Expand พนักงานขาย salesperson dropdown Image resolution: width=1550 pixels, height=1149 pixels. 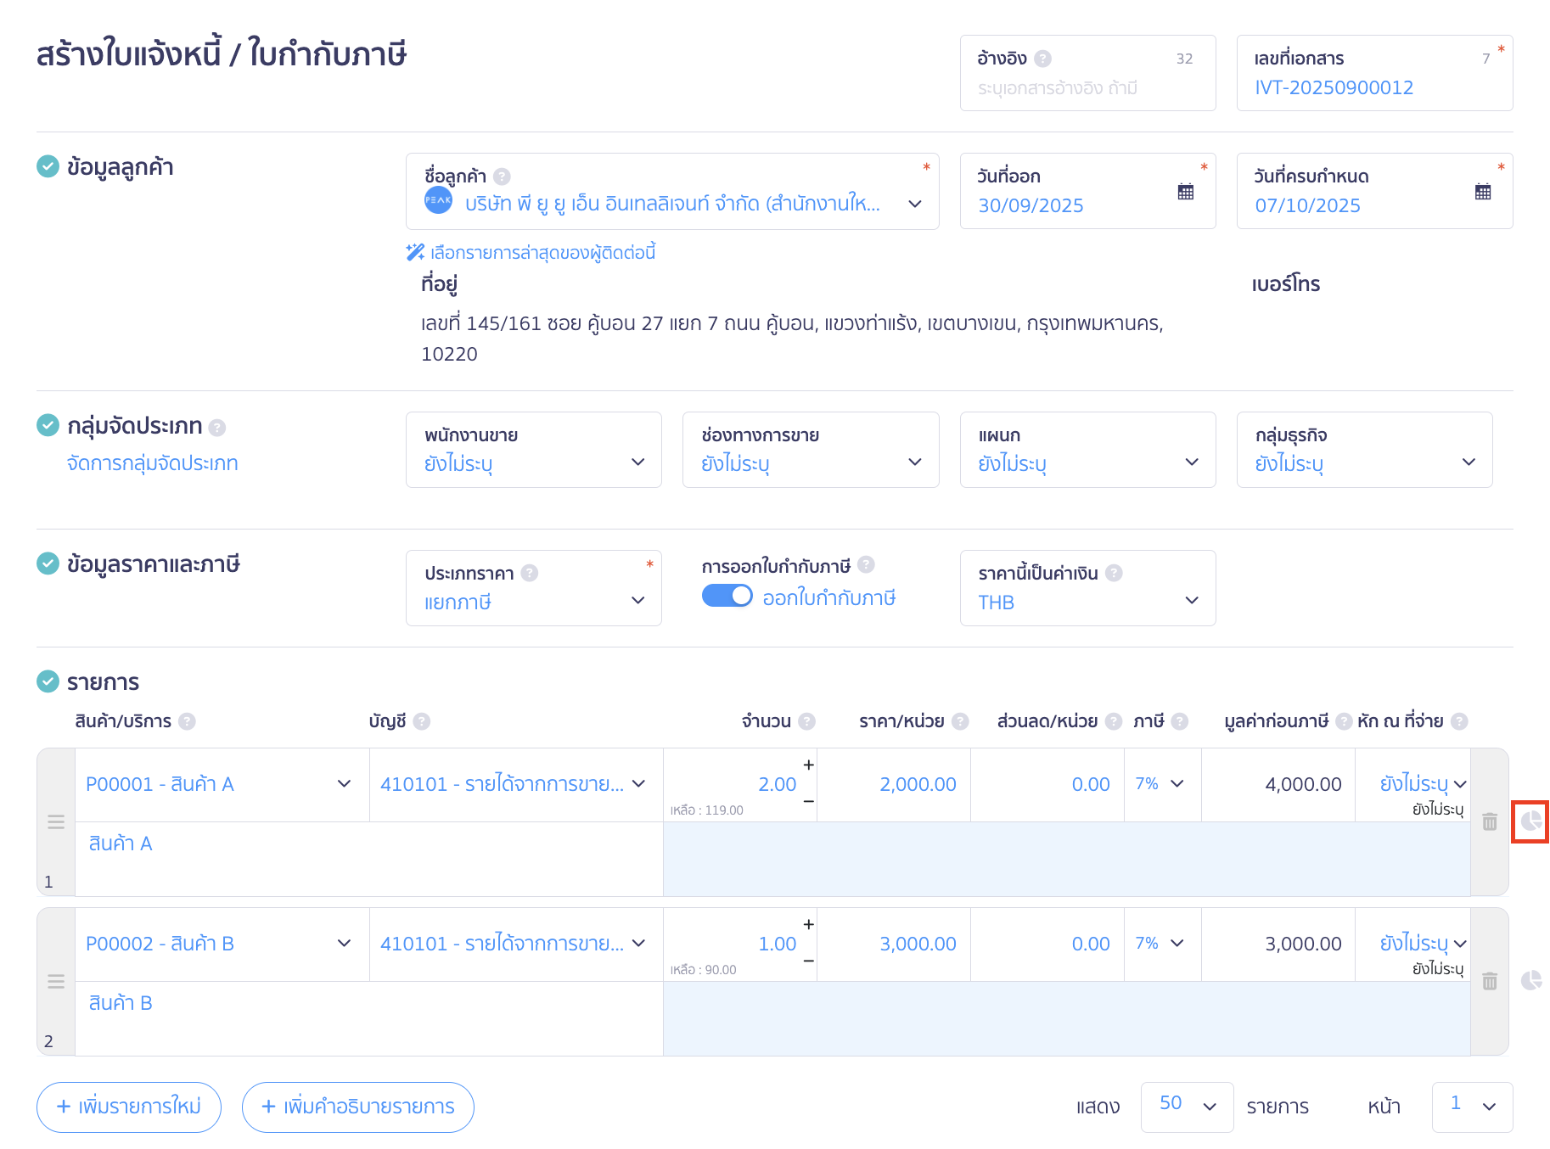point(637,462)
